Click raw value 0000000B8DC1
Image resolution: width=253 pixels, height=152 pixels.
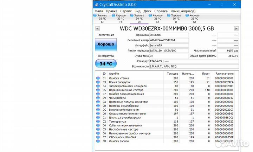(x=224, y=118)
